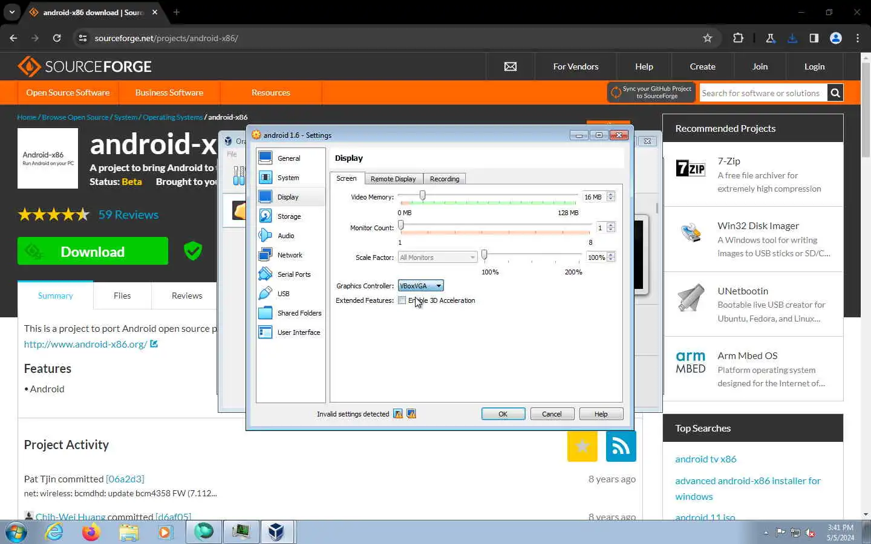Click Login on SourceForge header
This screenshot has width=871, height=544.
point(815,66)
